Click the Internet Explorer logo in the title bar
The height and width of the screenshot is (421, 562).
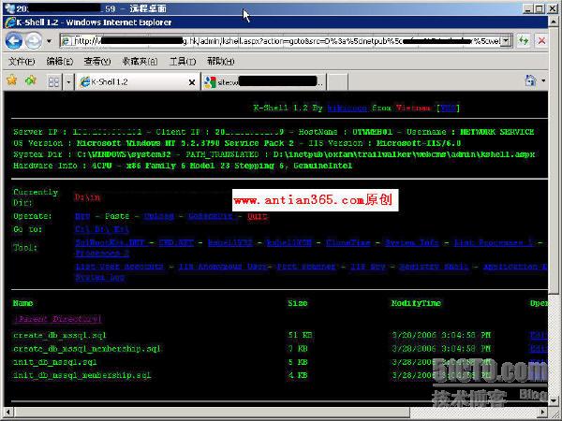click(10, 22)
